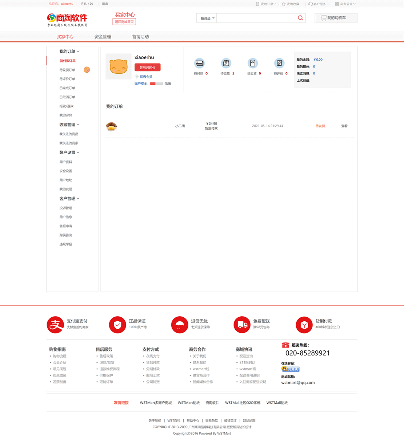Click the search magnifier icon
Image resolution: width=404 pixels, height=439 pixels.
pyautogui.click(x=300, y=18)
